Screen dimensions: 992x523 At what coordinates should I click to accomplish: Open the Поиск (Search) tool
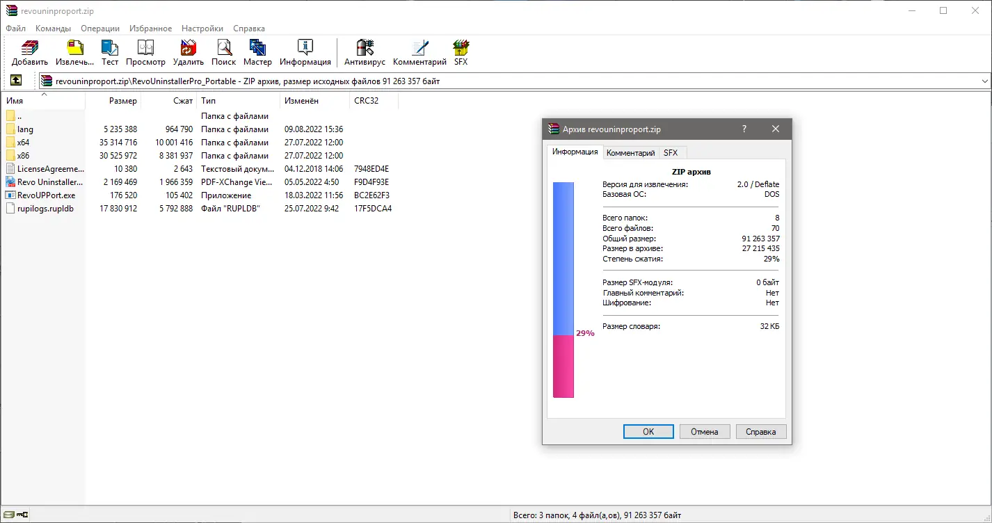coord(223,52)
